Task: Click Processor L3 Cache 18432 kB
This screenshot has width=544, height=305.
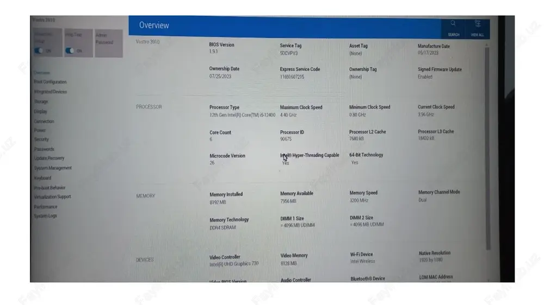Action: 426,138
